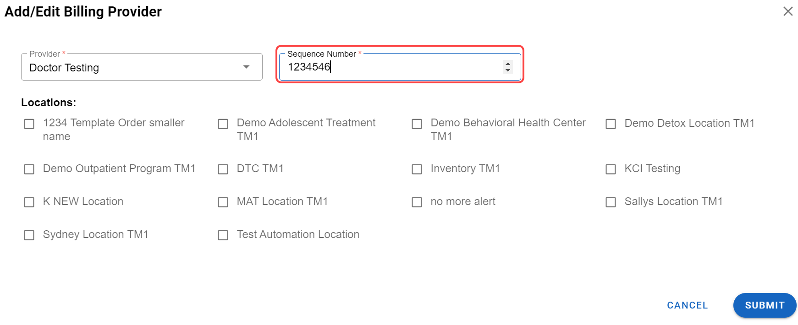Check the KCI Testing location

[611, 169]
